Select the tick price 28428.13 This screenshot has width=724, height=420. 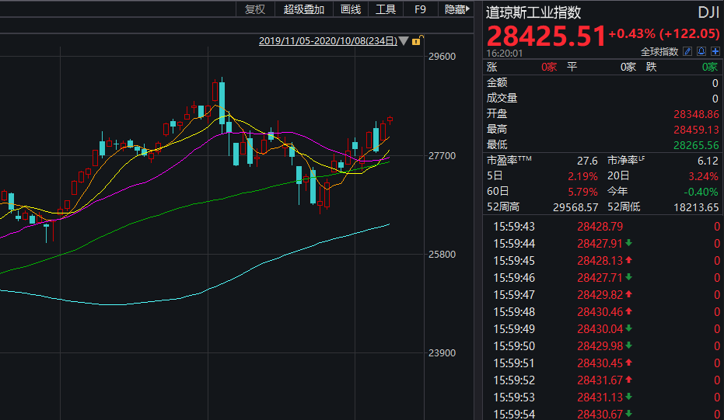click(600, 261)
